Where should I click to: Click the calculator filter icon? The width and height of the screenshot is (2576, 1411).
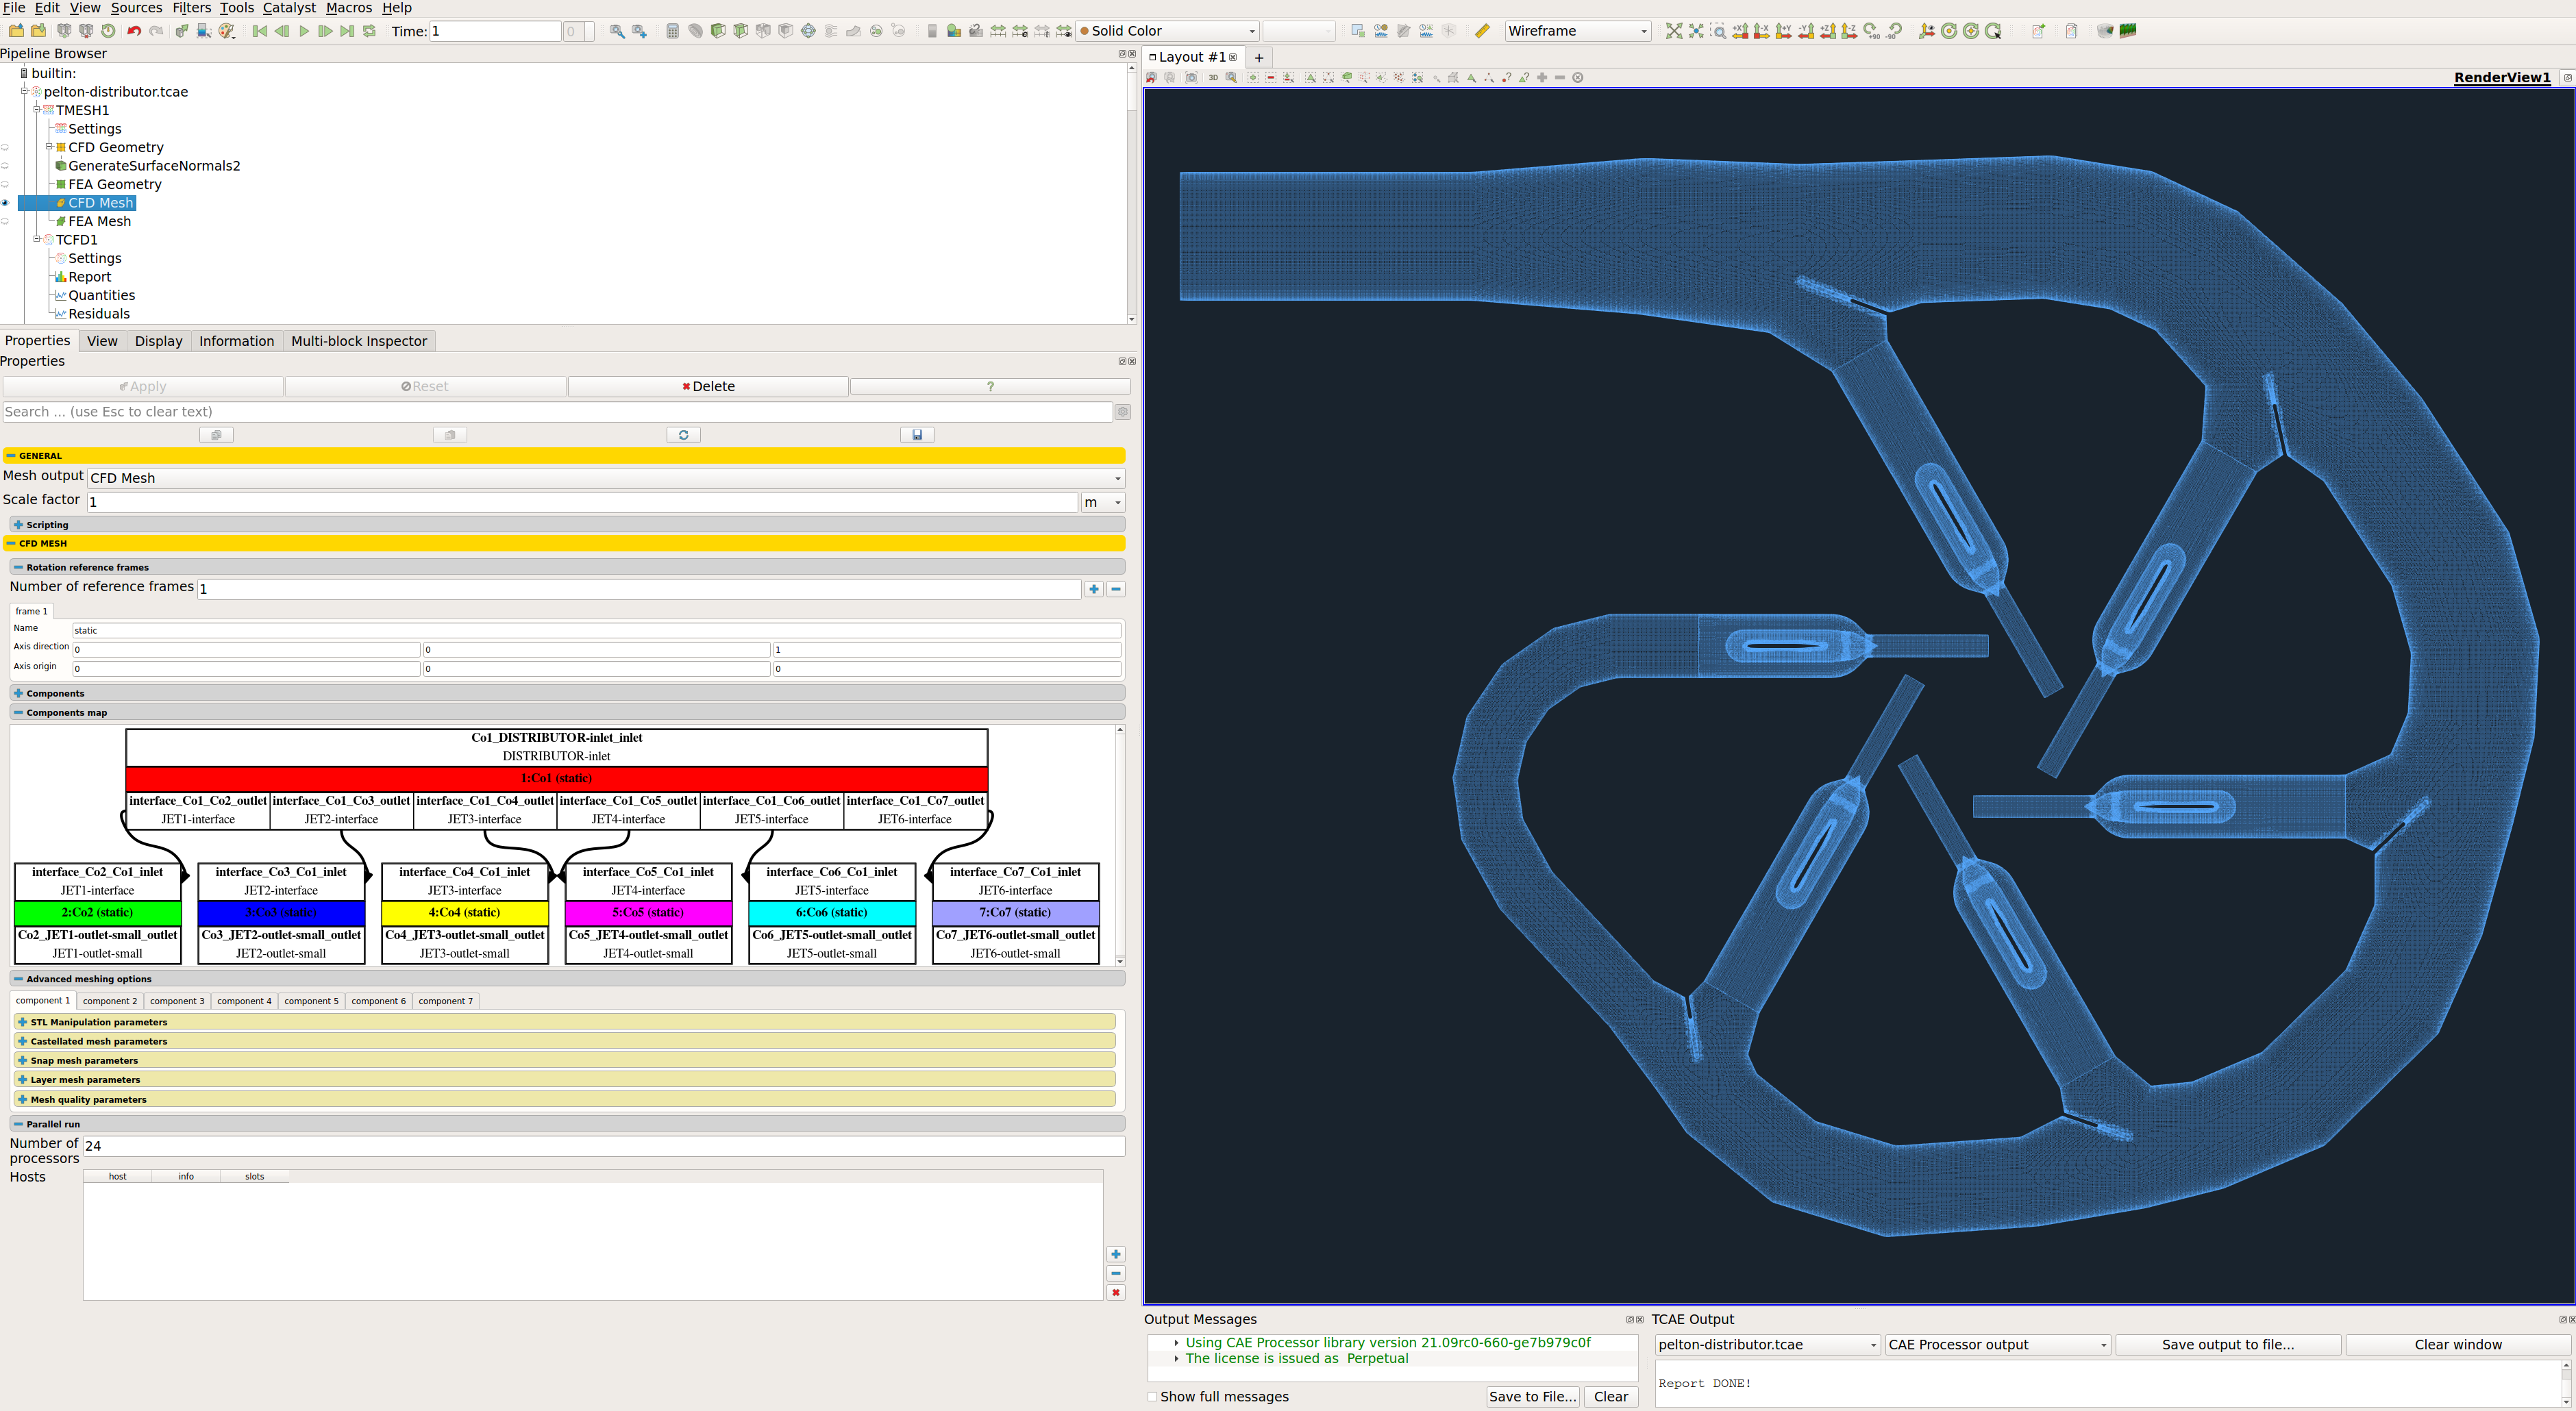(x=672, y=31)
